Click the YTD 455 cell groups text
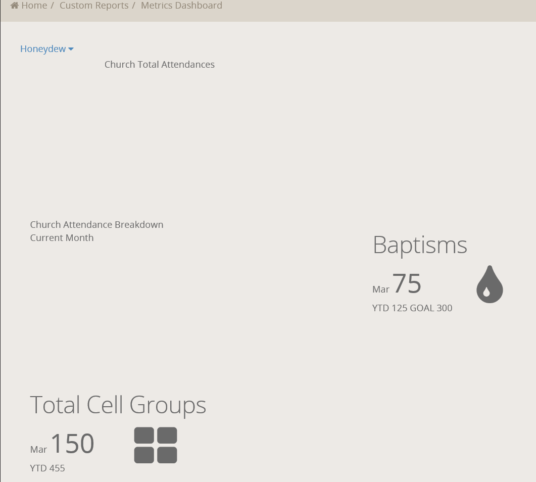536x482 pixels. pyautogui.click(x=47, y=468)
